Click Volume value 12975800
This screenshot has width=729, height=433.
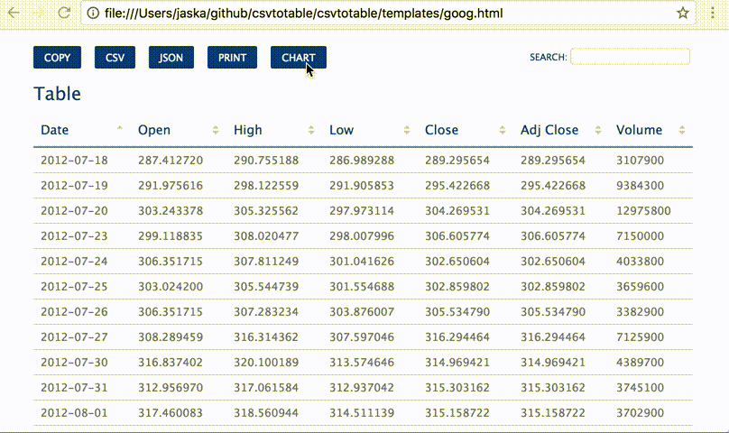tap(643, 211)
